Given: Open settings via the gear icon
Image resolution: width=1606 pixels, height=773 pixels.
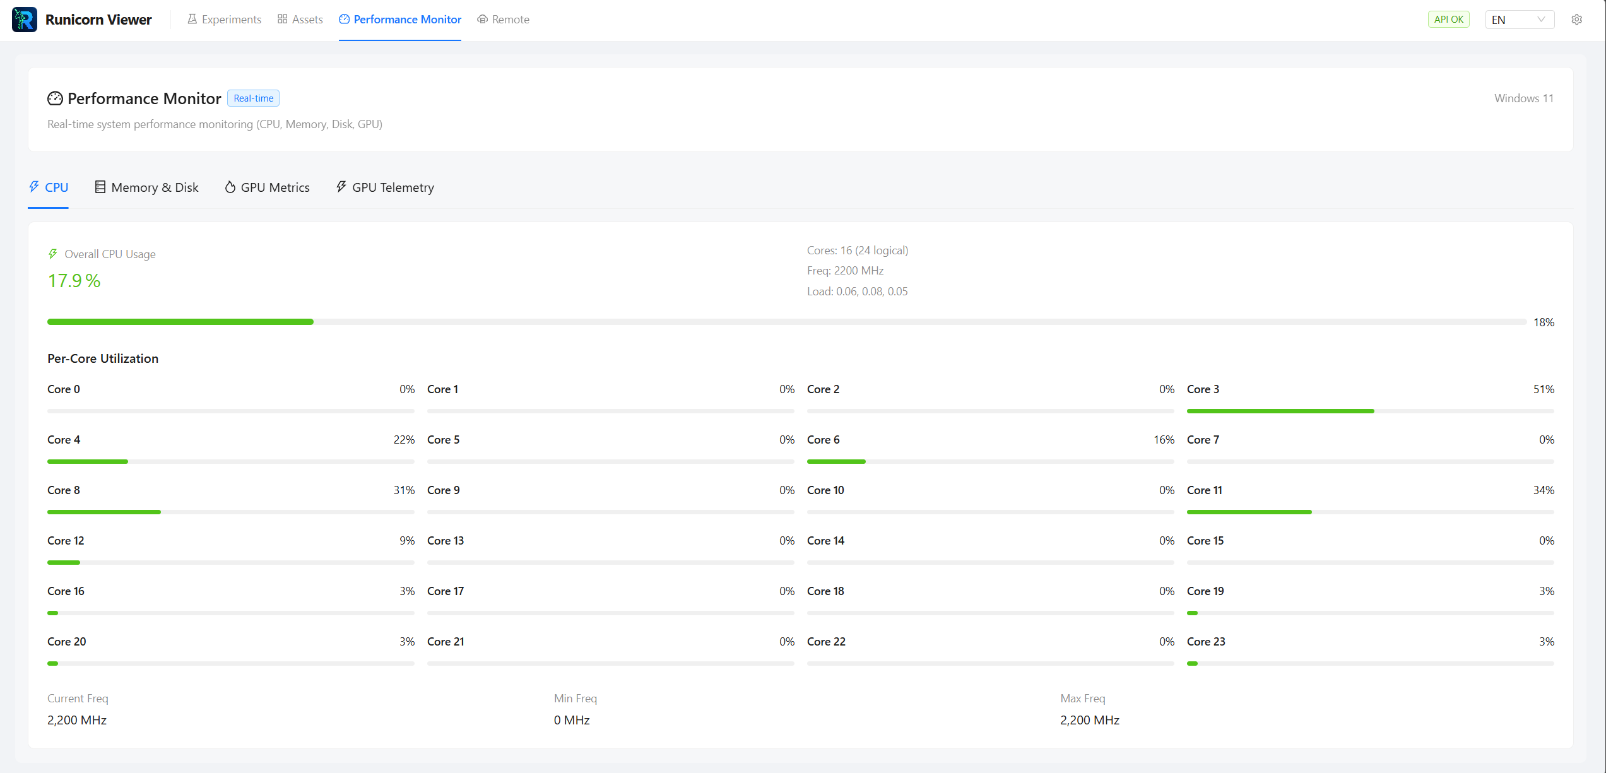Looking at the screenshot, I should tap(1576, 20).
